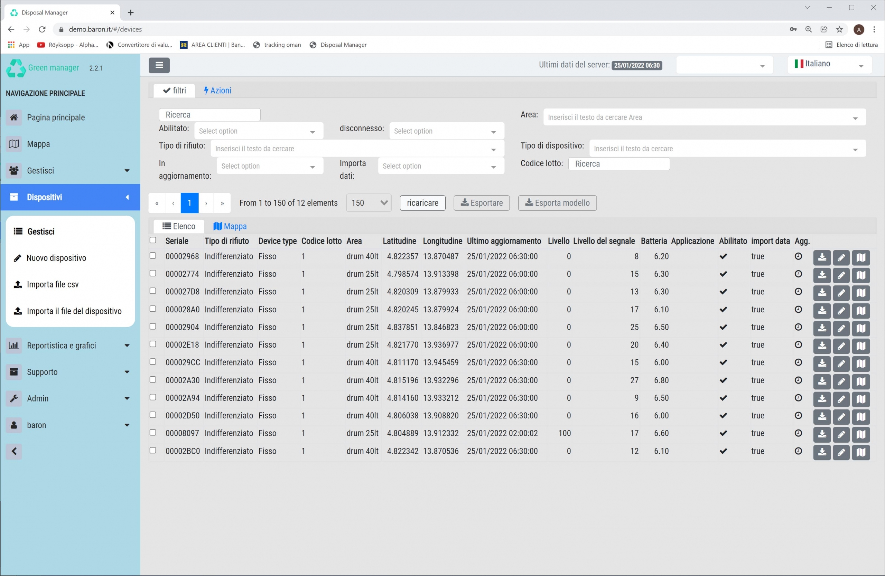Download data for device 00002D50
Viewport: 885px width, 576px height.
[822, 417]
